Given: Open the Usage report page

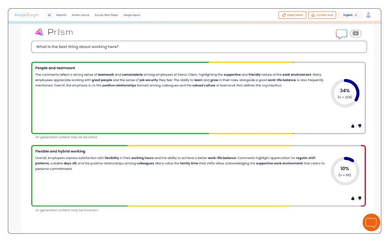Looking at the screenshot, I should [132, 15].
